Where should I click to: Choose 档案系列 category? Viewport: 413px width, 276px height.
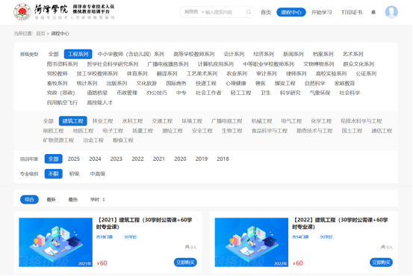coord(323,54)
